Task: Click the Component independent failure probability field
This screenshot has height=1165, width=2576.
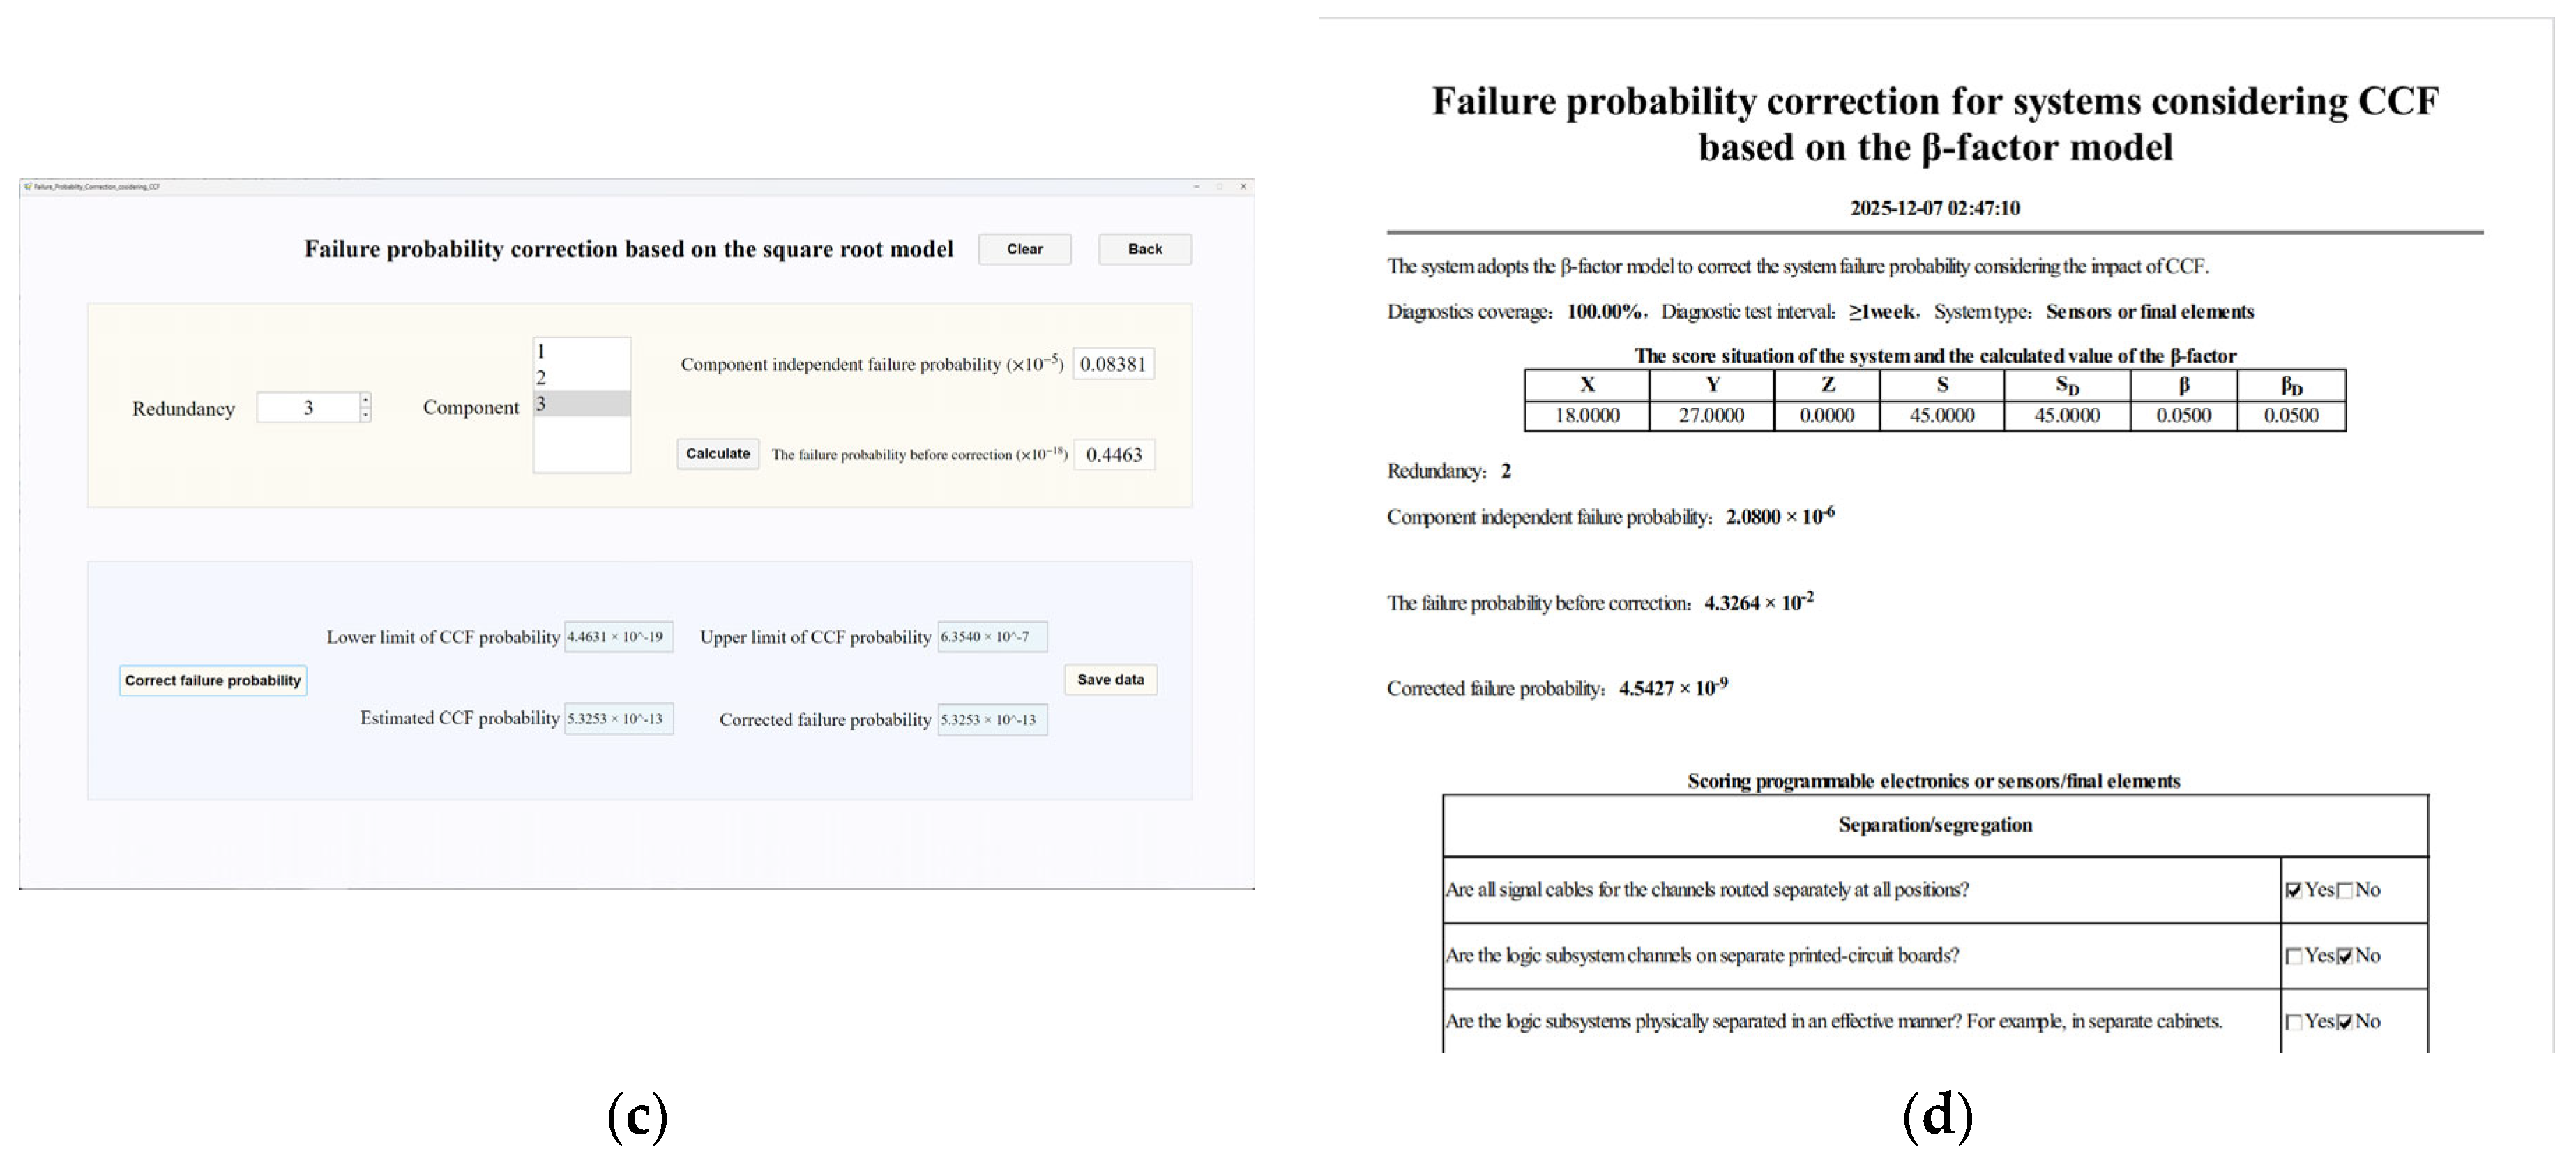Action: tap(1113, 364)
